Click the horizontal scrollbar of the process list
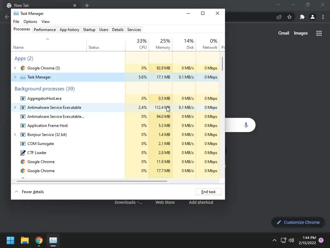Screen dimensions: 330x248 pyautogui.click(x=92, y=181)
